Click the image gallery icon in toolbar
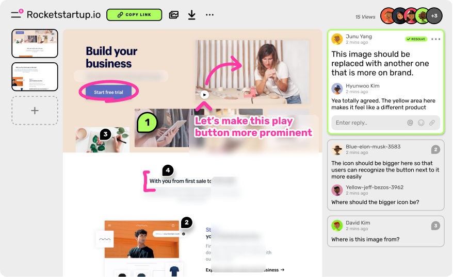 point(174,15)
